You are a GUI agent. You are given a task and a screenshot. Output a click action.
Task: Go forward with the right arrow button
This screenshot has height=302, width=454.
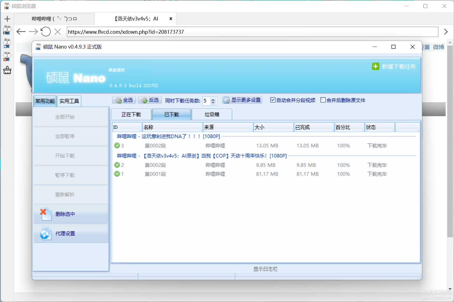click(33, 32)
